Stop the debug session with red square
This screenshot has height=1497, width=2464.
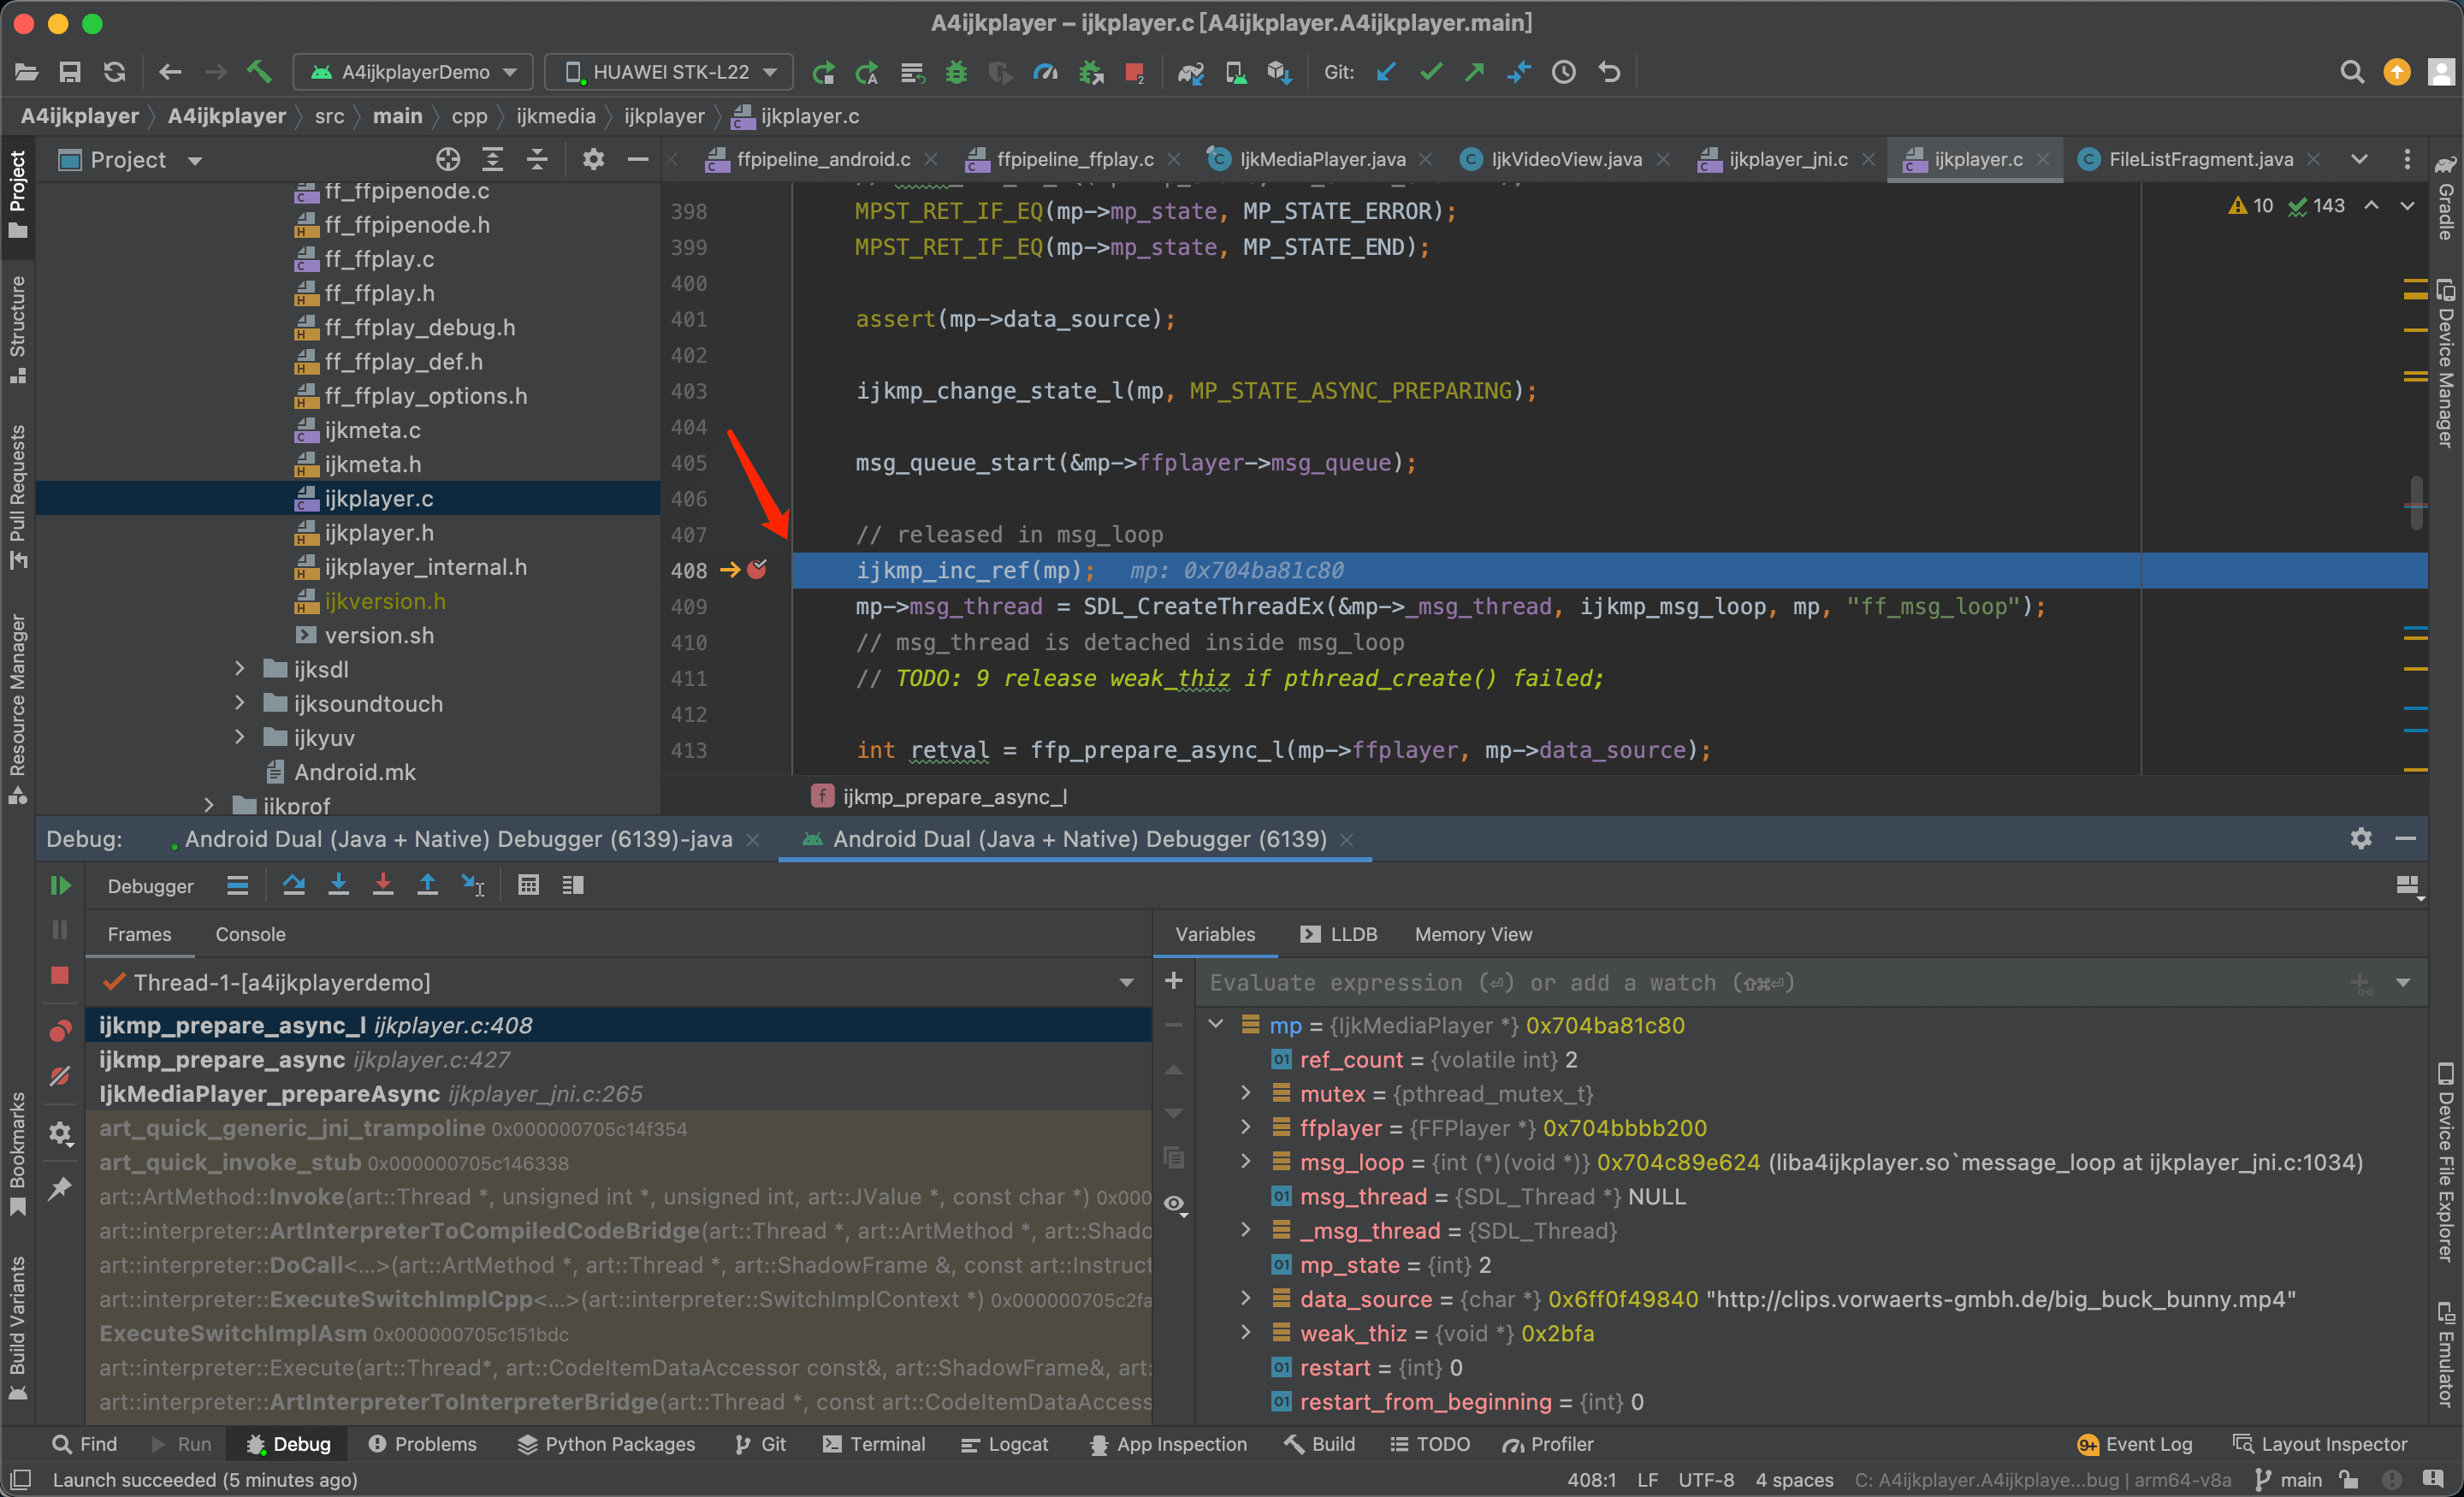60,975
